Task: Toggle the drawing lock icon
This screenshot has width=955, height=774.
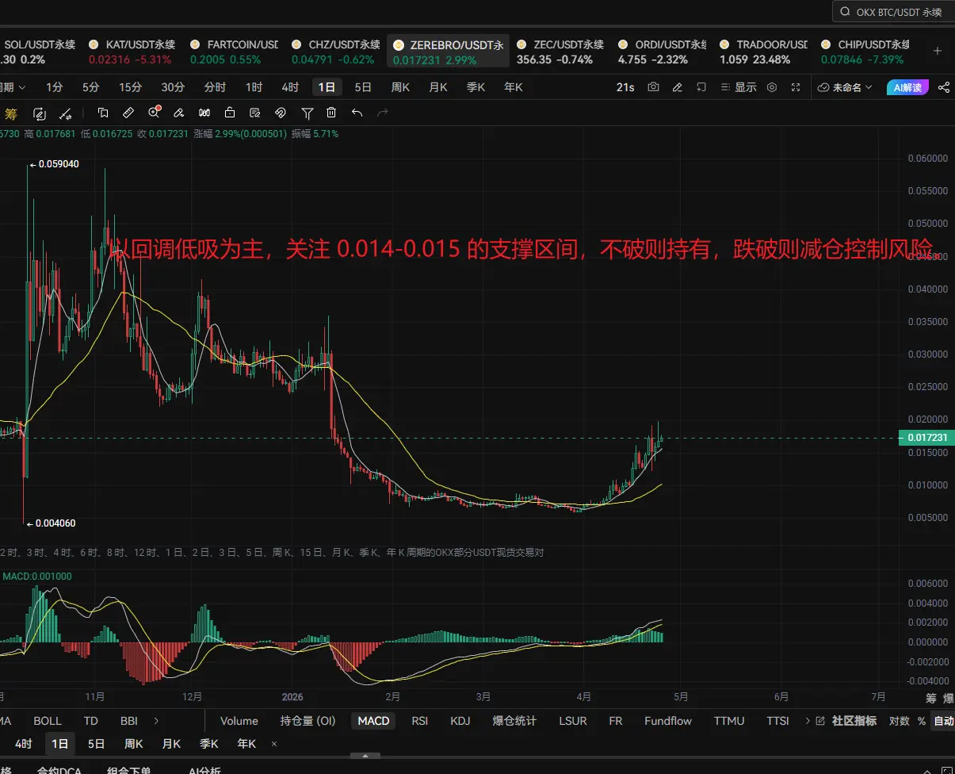Action: tap(230, 113)
